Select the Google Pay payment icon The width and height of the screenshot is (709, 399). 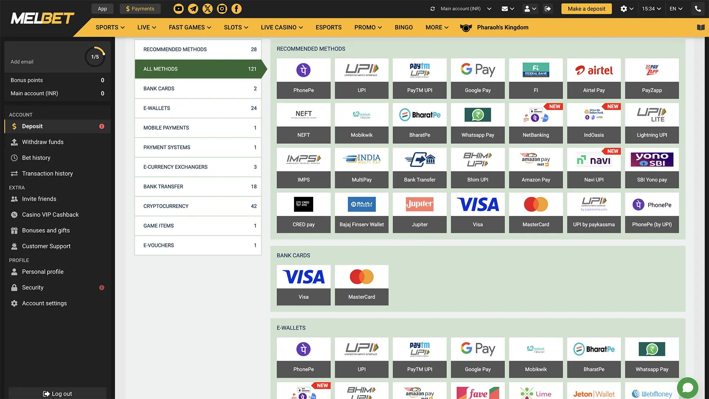pyautogui.click(x=478, y=78)
